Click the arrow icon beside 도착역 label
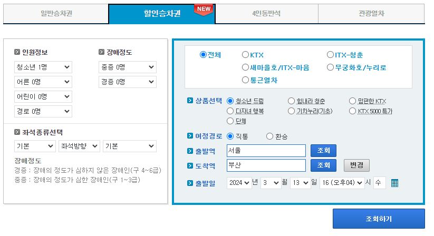The width and height of the screenshot is (434, 236). pyautogui.click(x=190, y=165)
